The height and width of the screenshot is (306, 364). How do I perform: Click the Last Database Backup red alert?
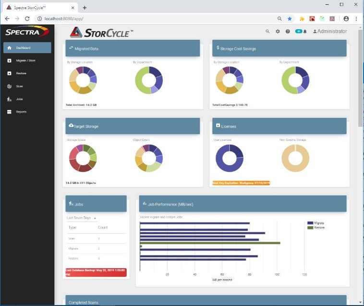click(96, 272)
